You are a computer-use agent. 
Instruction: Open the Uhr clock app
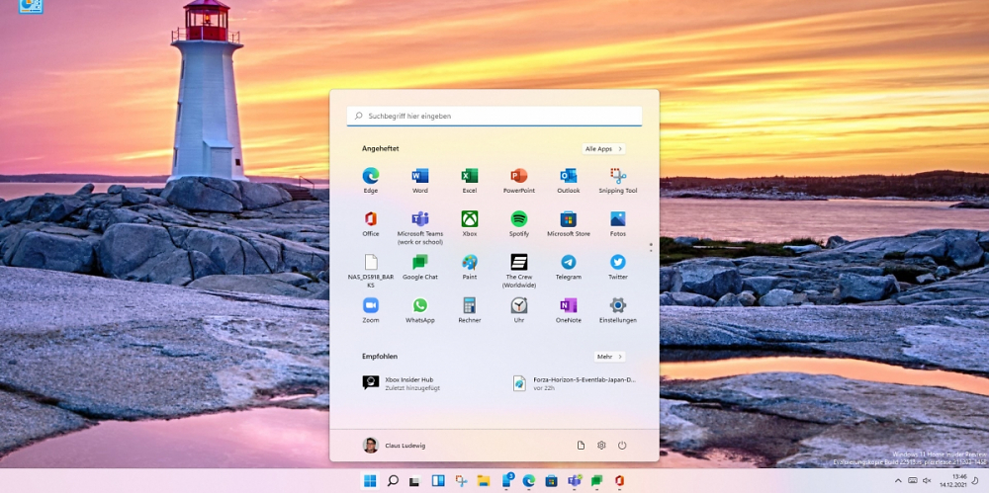518,310
